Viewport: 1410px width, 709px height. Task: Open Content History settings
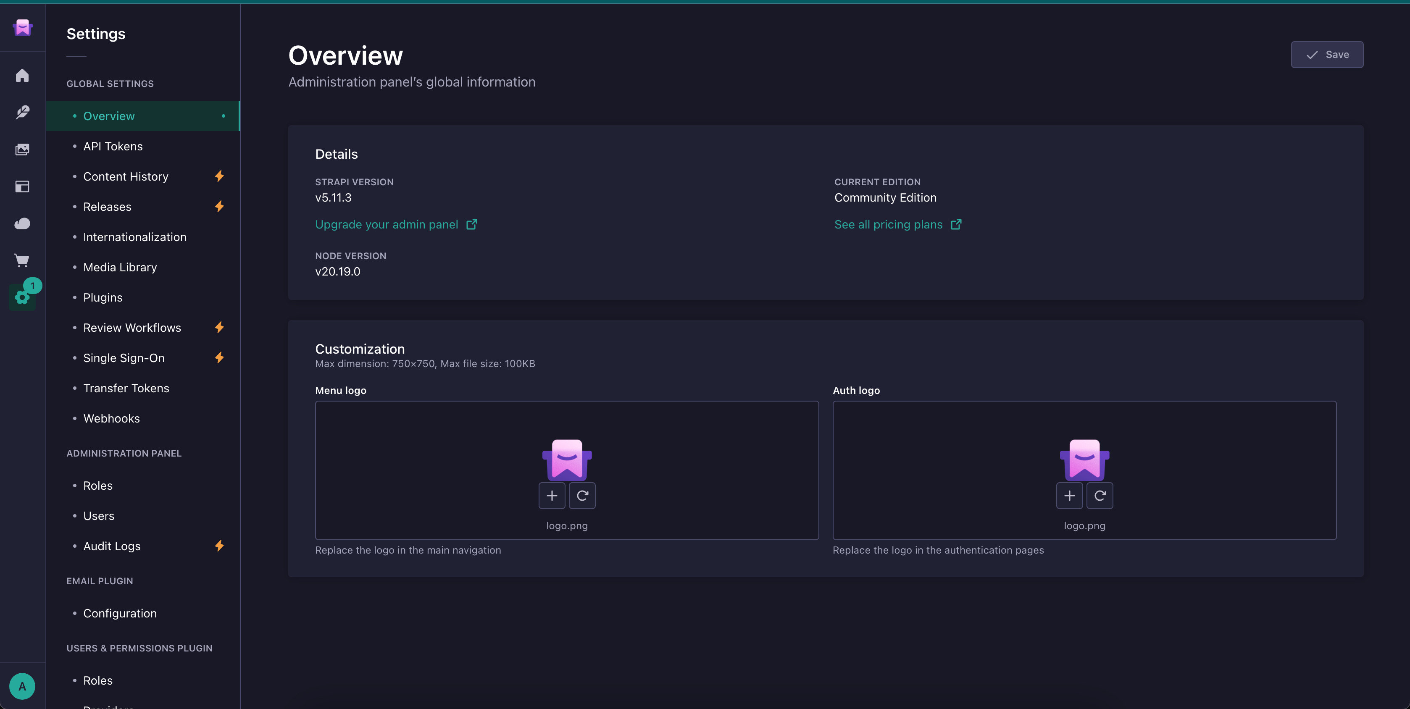pos(143,176)
